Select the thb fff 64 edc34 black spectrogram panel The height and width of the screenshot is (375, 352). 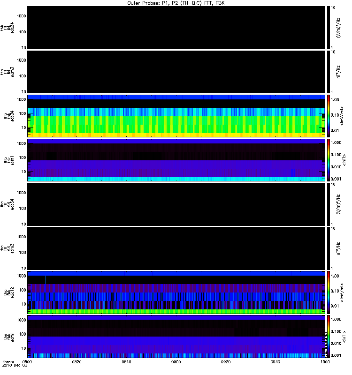176,28
